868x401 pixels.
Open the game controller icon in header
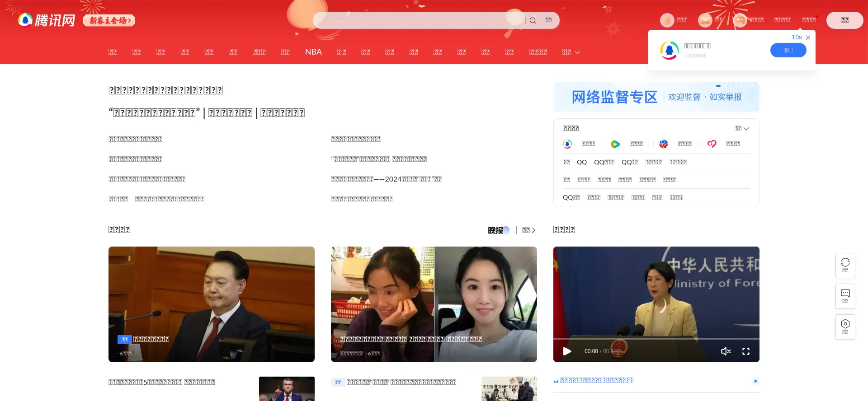tap(740, 20)
